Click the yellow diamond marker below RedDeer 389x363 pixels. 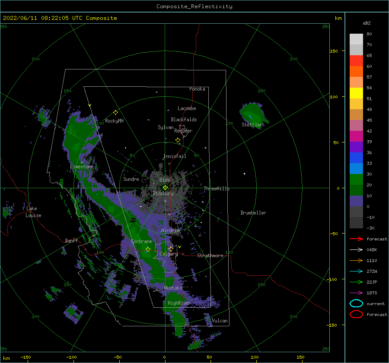[178, 140]
